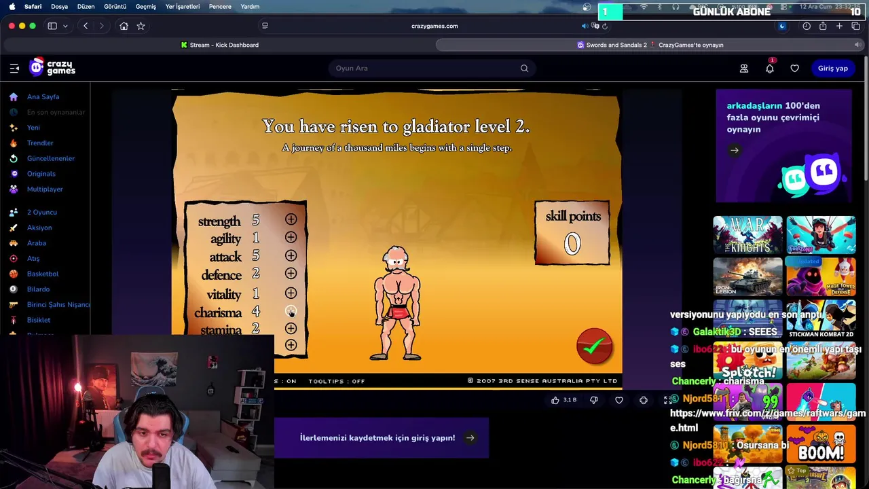
Task: Open the War of Knights game thumbnail
Action: (x=747, y=235)
